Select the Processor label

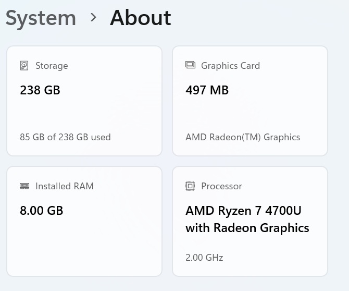pos(221,186)
